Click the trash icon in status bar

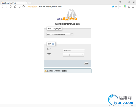118,106
